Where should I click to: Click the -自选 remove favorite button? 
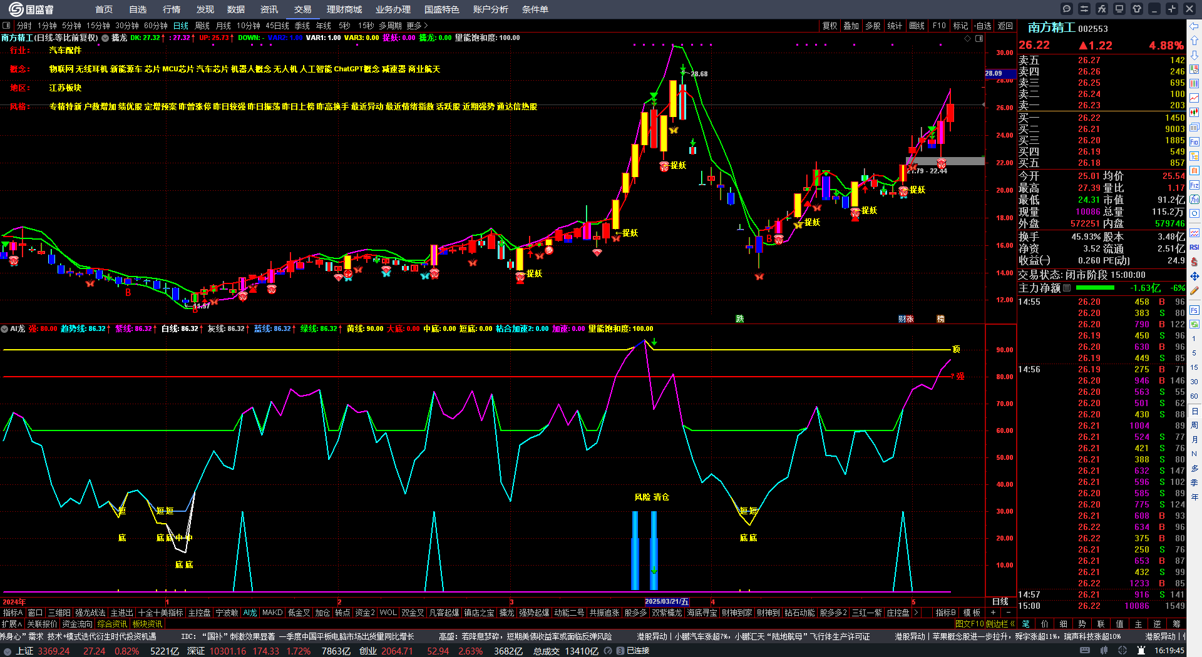(984, 26)
